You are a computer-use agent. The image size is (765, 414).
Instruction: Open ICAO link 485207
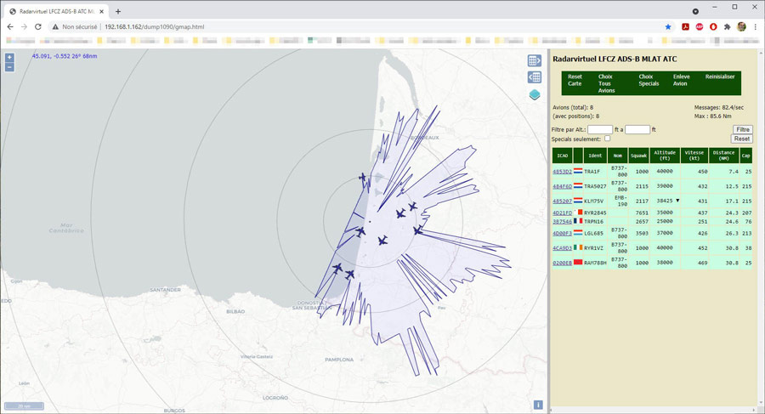point(562,201)
